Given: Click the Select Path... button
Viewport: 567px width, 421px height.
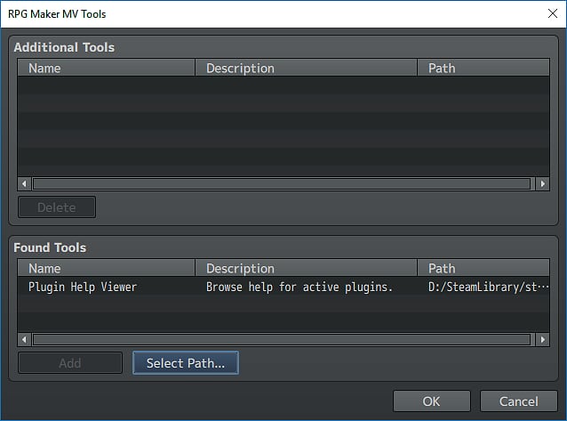Looking at the screenshot, I should (x=186, y=362).
